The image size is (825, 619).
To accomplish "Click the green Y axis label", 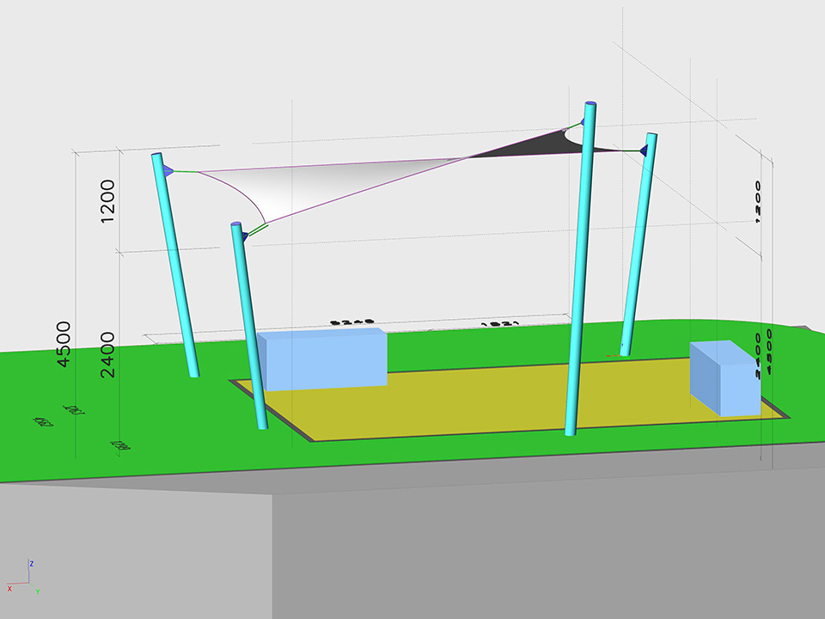I will [38, 591].
